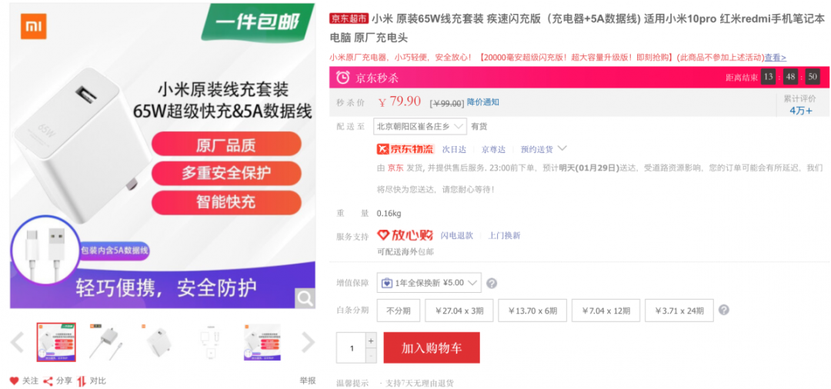Screen dimensions: 831x389
Task: Decrease quantity with minus stepper
Action: [371, 356]
